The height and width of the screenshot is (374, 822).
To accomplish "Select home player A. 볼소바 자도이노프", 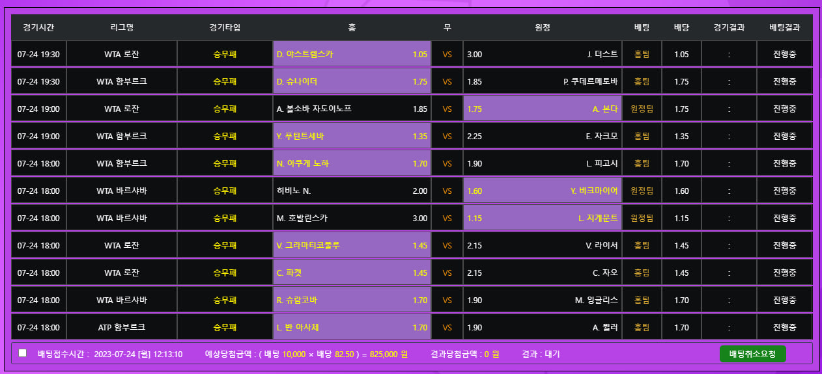I will coord(352,109).
